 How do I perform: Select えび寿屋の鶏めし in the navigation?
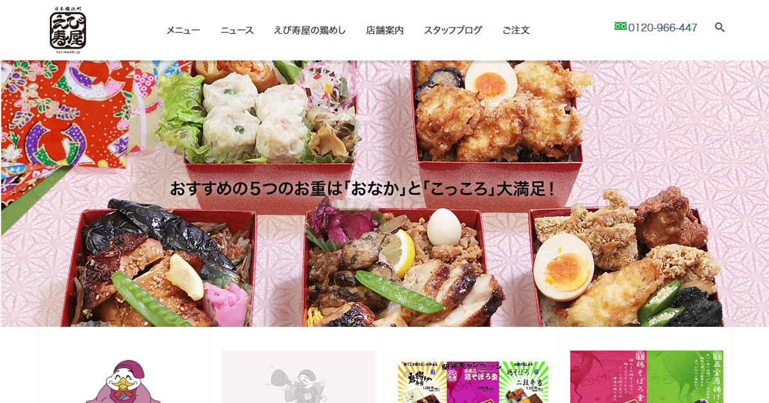point(310,30)
